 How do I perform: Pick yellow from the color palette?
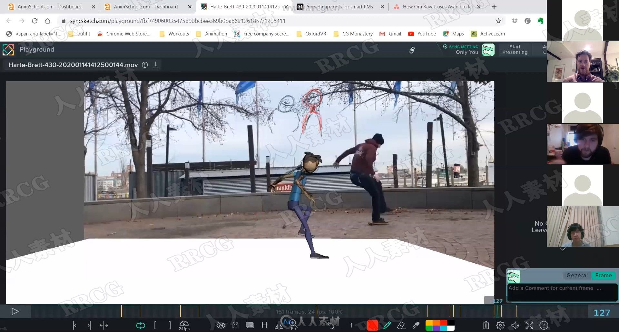coord(429,323)
